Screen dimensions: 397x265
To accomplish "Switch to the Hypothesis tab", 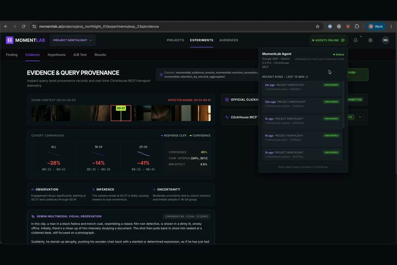I will (57, 55).
